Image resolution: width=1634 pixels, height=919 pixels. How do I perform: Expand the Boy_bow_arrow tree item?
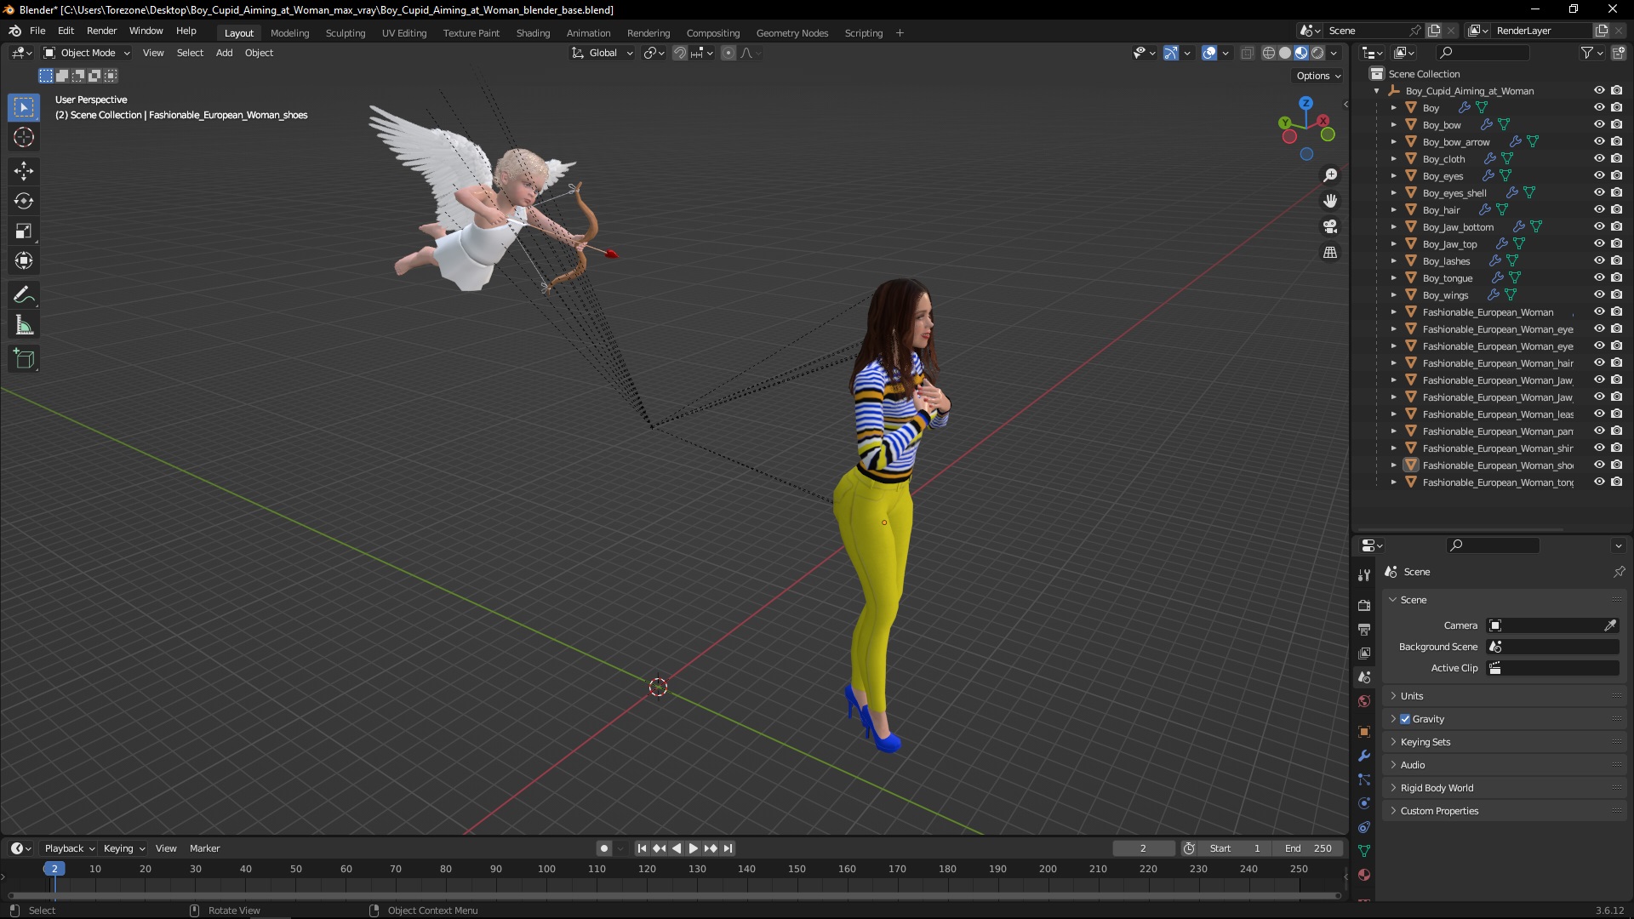tap(1394, 142)
